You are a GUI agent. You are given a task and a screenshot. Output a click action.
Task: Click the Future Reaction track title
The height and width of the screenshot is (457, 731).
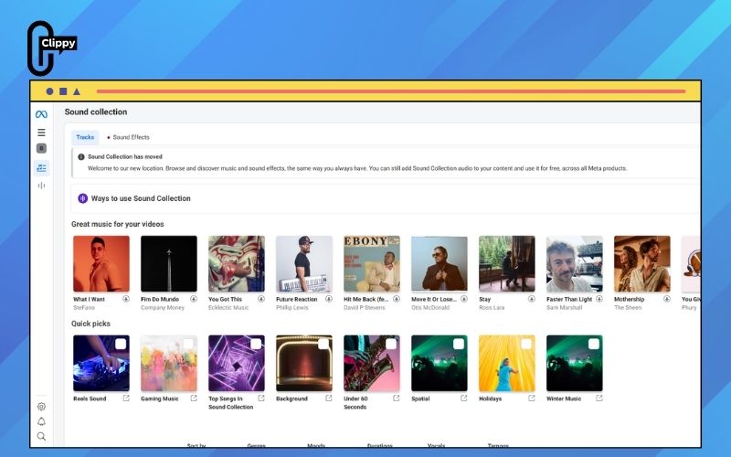tap(296, 300)
